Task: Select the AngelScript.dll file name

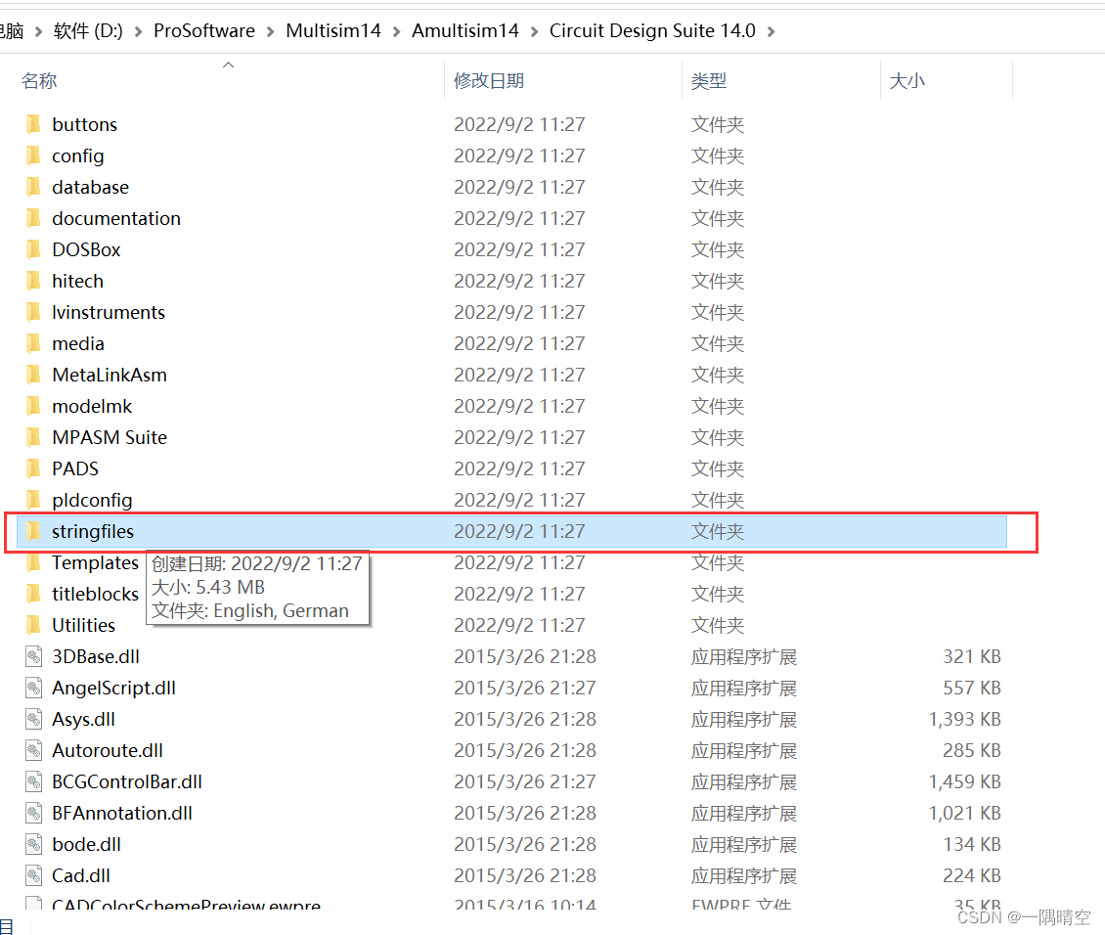Action: click(x=114, y=688)
